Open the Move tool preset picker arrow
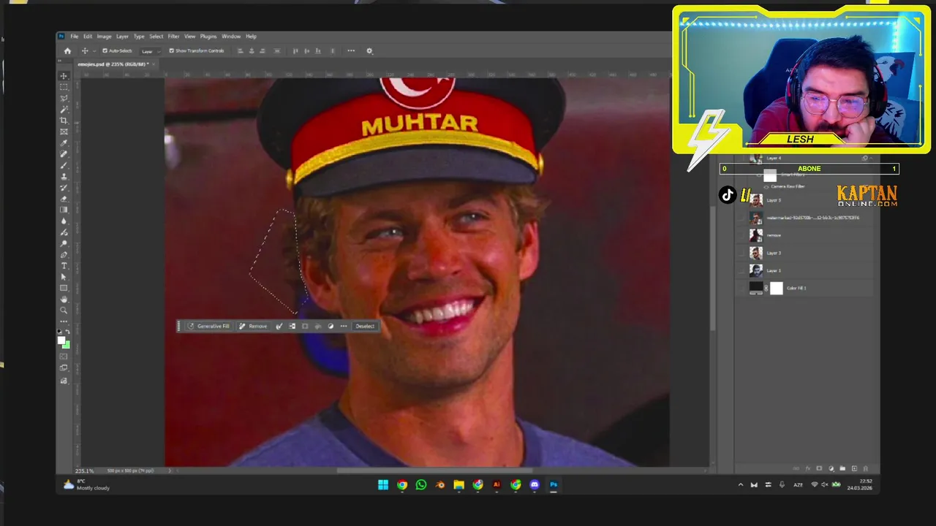Image resolution: width=936 pixels, height=526 pixels. 93,51
